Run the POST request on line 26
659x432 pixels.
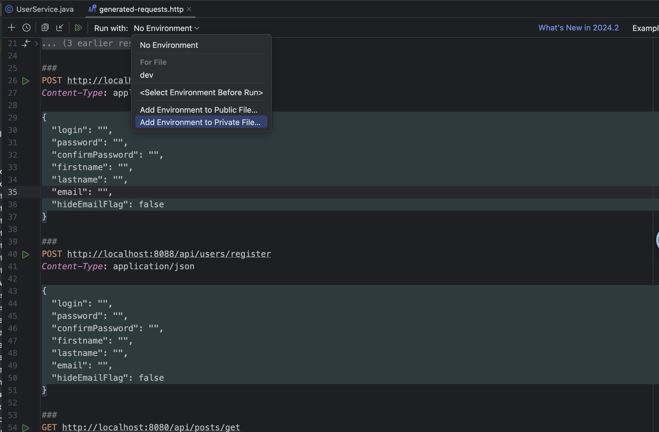pos(26,81)
